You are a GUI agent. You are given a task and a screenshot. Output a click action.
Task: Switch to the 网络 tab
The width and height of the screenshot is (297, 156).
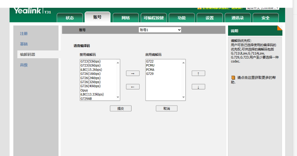point(126,18)
